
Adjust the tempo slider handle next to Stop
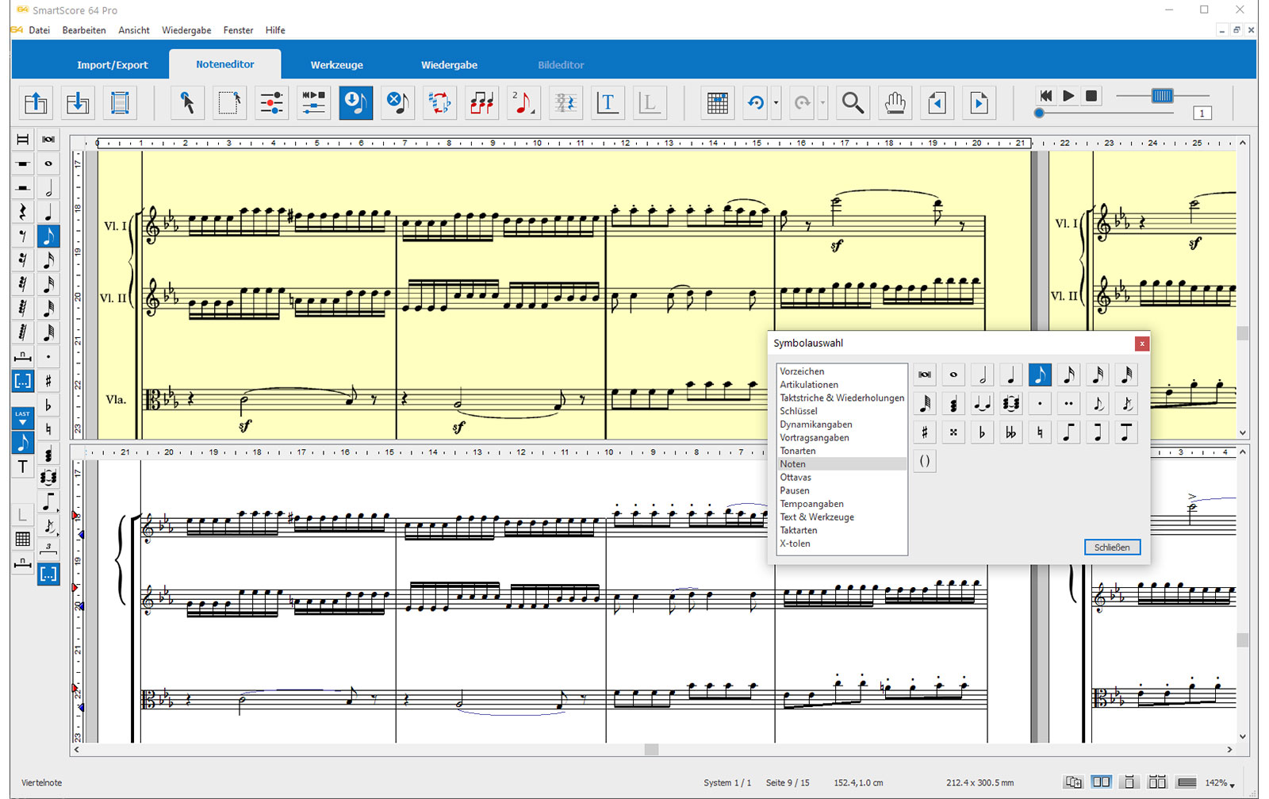pos(1163,96)
